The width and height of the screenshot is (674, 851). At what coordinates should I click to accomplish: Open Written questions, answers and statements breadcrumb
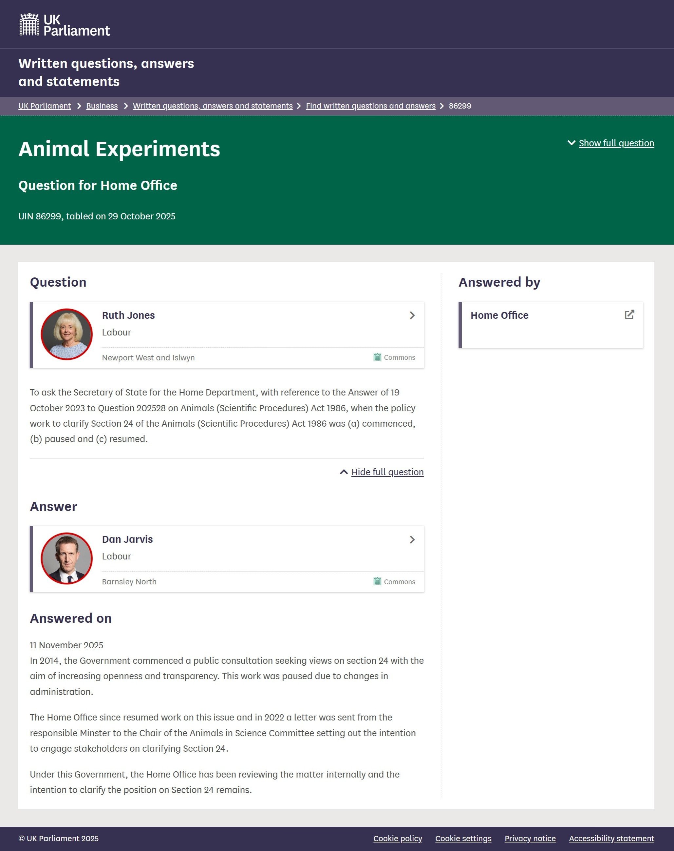213,106
